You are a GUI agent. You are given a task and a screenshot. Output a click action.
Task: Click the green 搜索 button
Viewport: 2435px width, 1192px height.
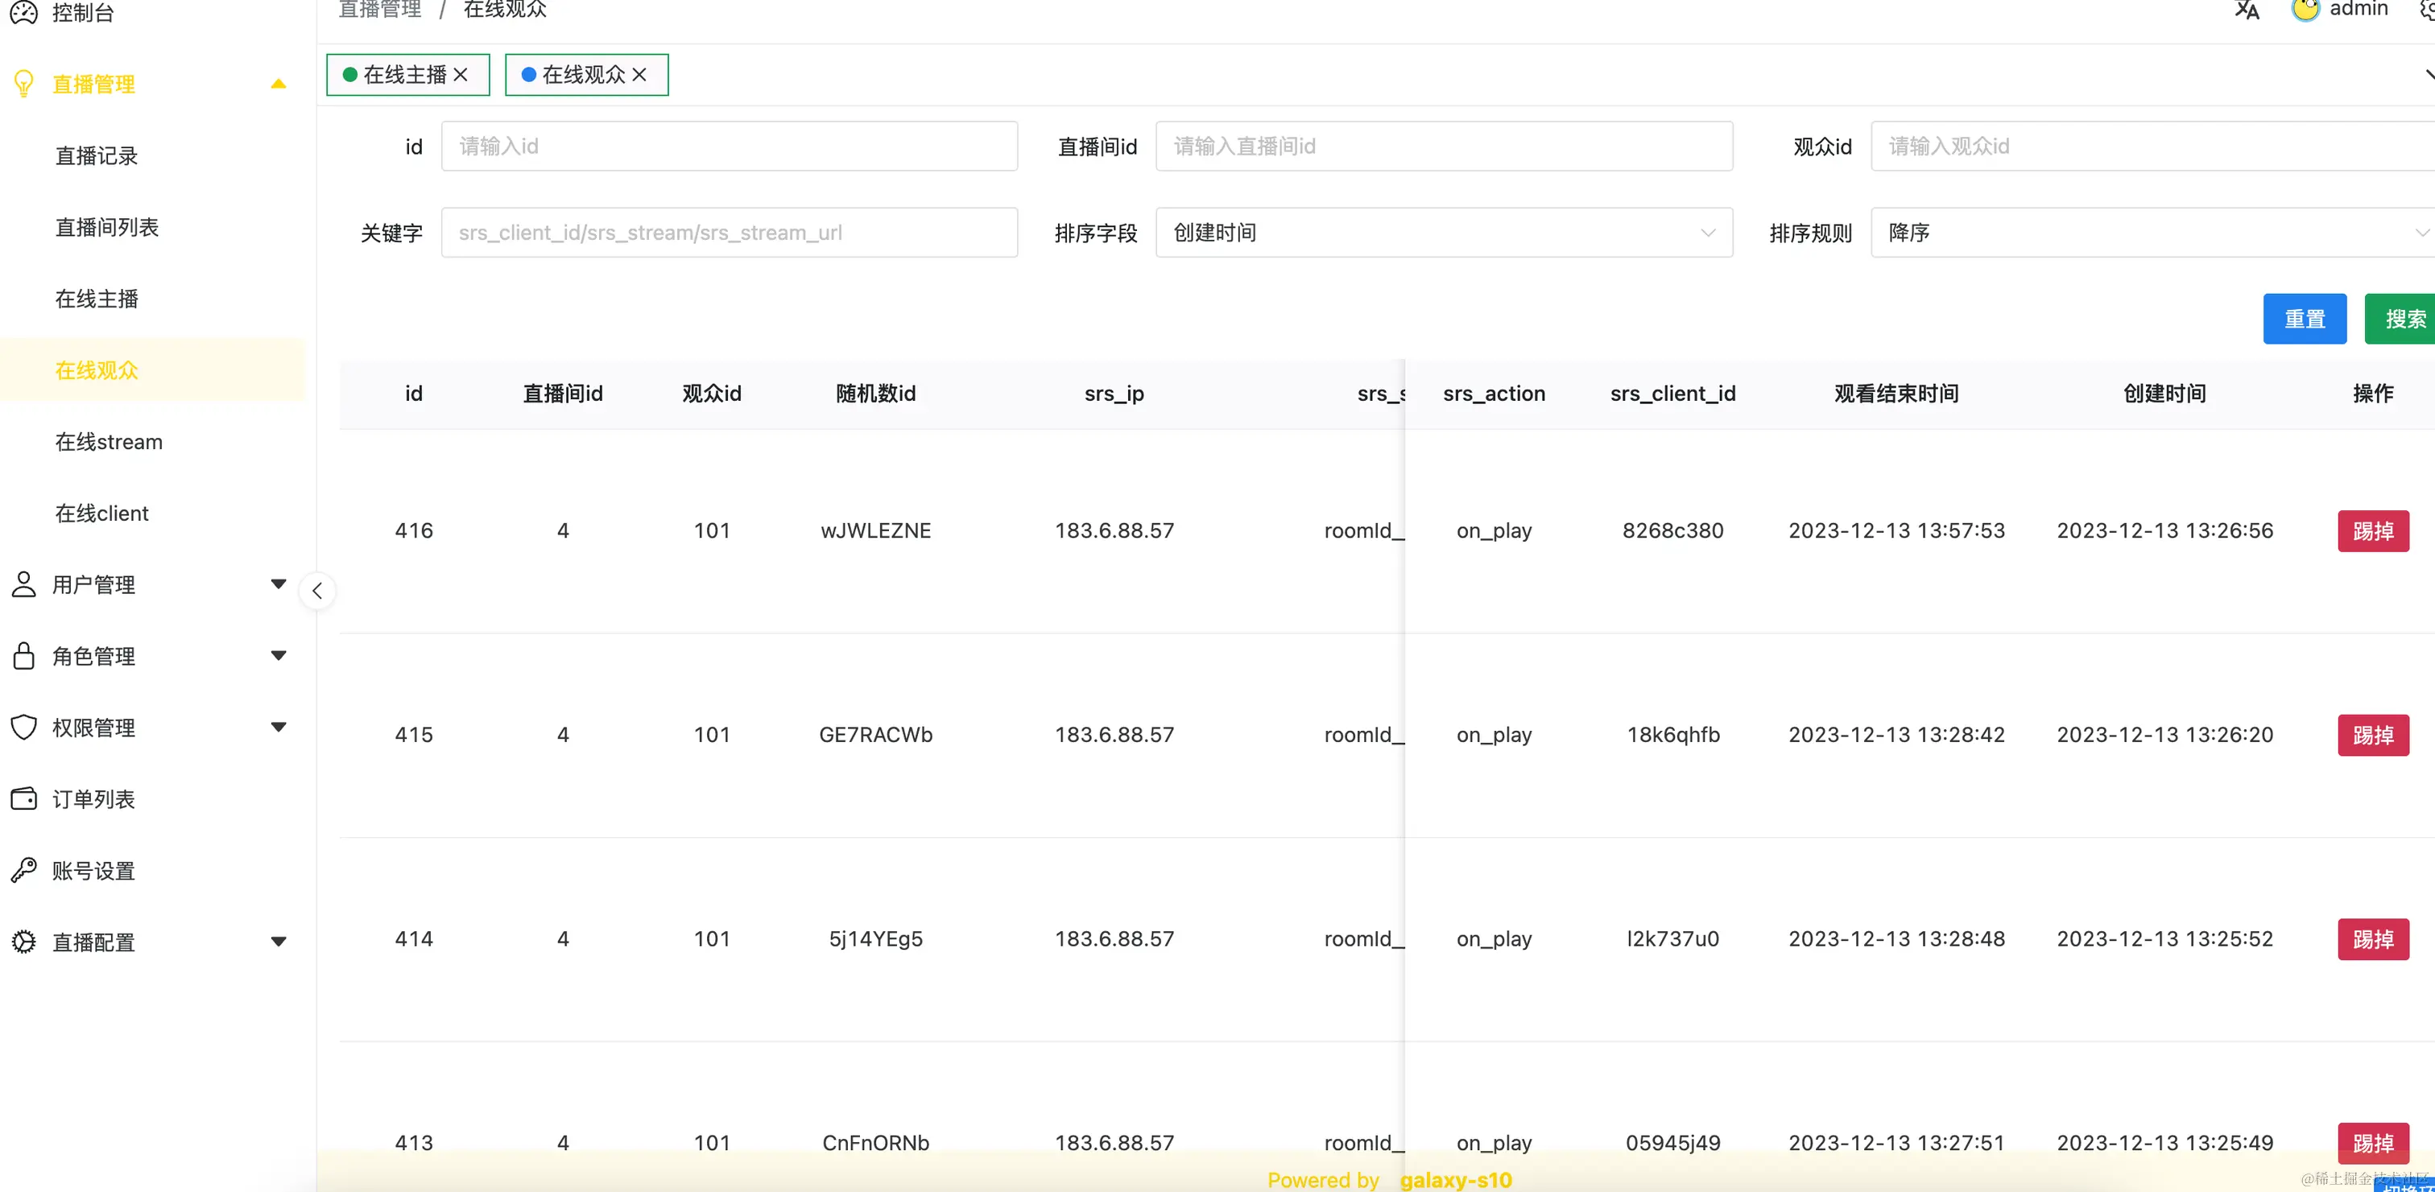(2401, 320)
